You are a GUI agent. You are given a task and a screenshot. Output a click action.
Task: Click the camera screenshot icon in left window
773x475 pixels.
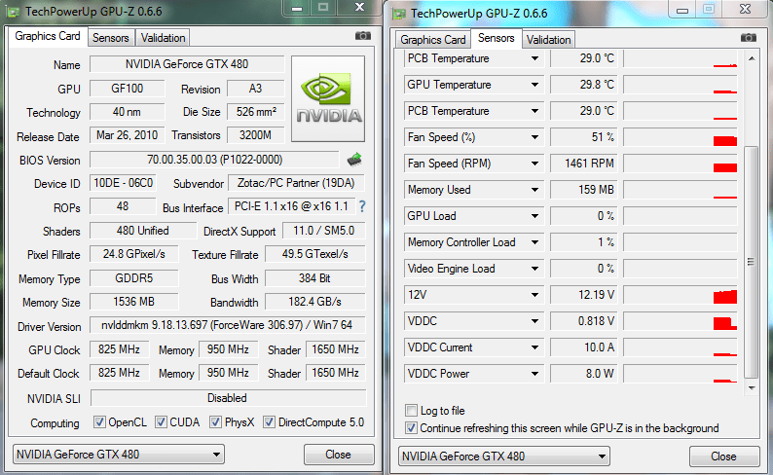click(x=363, y=36)
